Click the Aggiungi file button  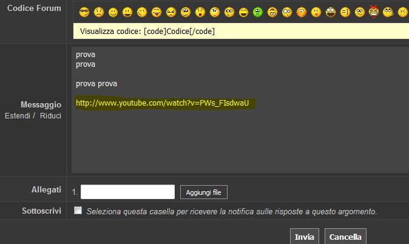pyautogui.click(x=204, y=192)
